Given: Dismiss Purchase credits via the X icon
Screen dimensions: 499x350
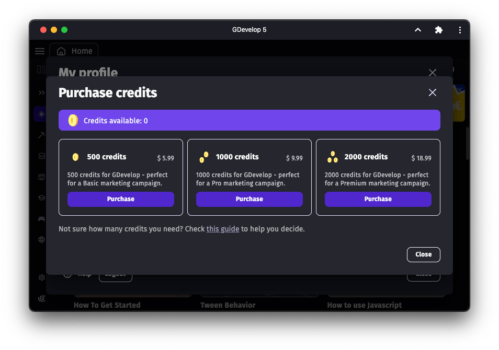Looking at the screenshot, I should click(x=432, y=92).
